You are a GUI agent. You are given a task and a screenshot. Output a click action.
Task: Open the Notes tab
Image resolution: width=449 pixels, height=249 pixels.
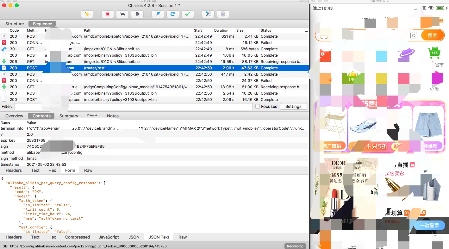pyautogui.click(x=113, y=116)
